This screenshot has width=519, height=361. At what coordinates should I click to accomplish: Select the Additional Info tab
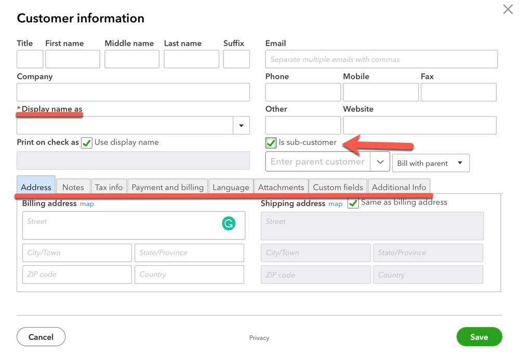399,187
